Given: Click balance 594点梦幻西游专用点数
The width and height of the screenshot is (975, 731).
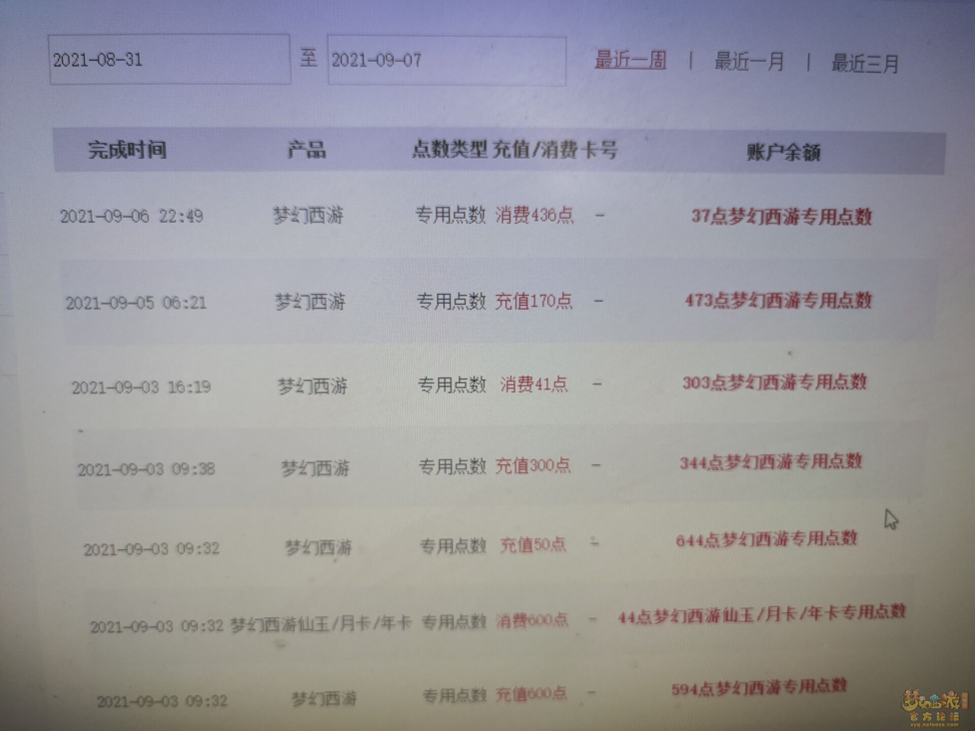Looking at the screenshot, I should pos(759,688).
